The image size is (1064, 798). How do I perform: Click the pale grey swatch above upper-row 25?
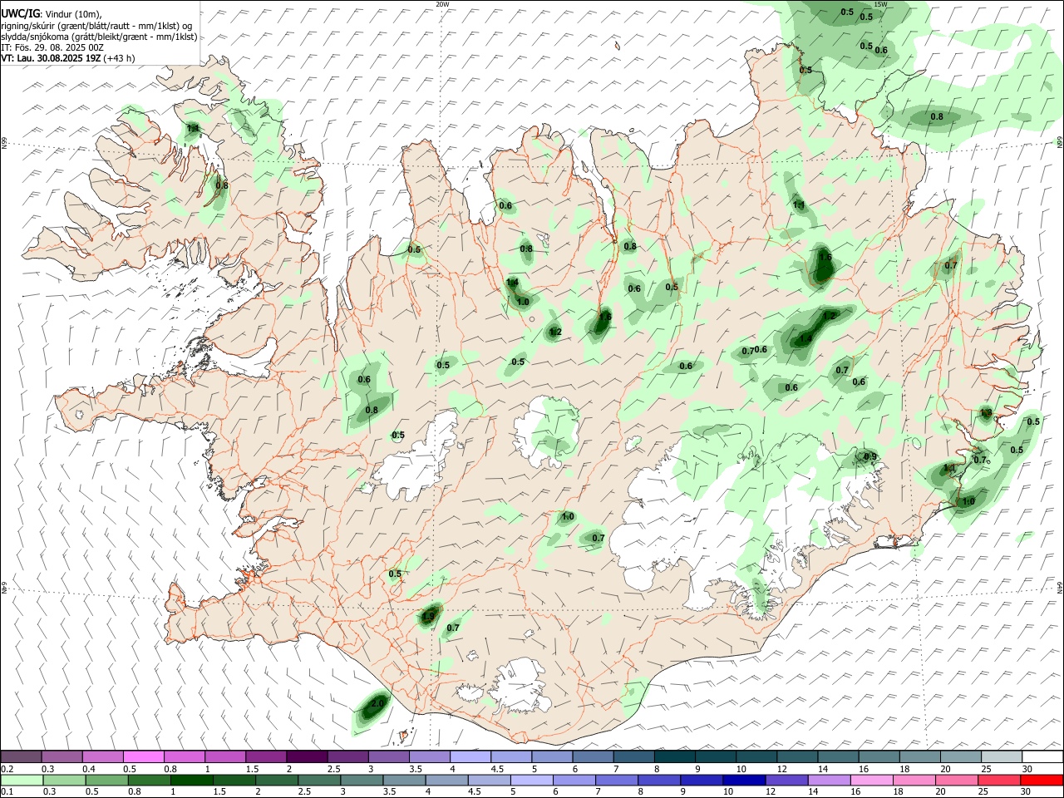pos(1001,756)
